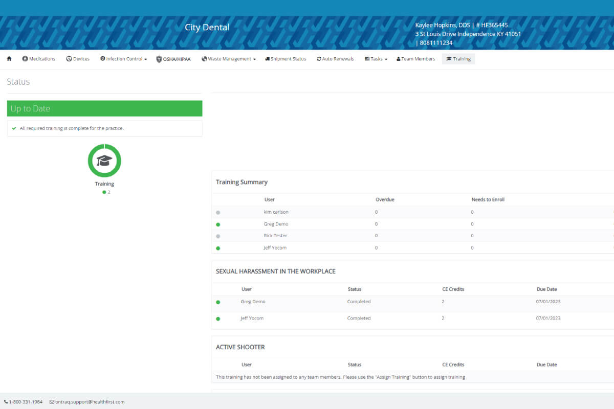Image resolution: width=614 pixels, height=409 pixels.
Task: Click Jeff Yocom in Sexual Harassment table
Action: point(252,318)
